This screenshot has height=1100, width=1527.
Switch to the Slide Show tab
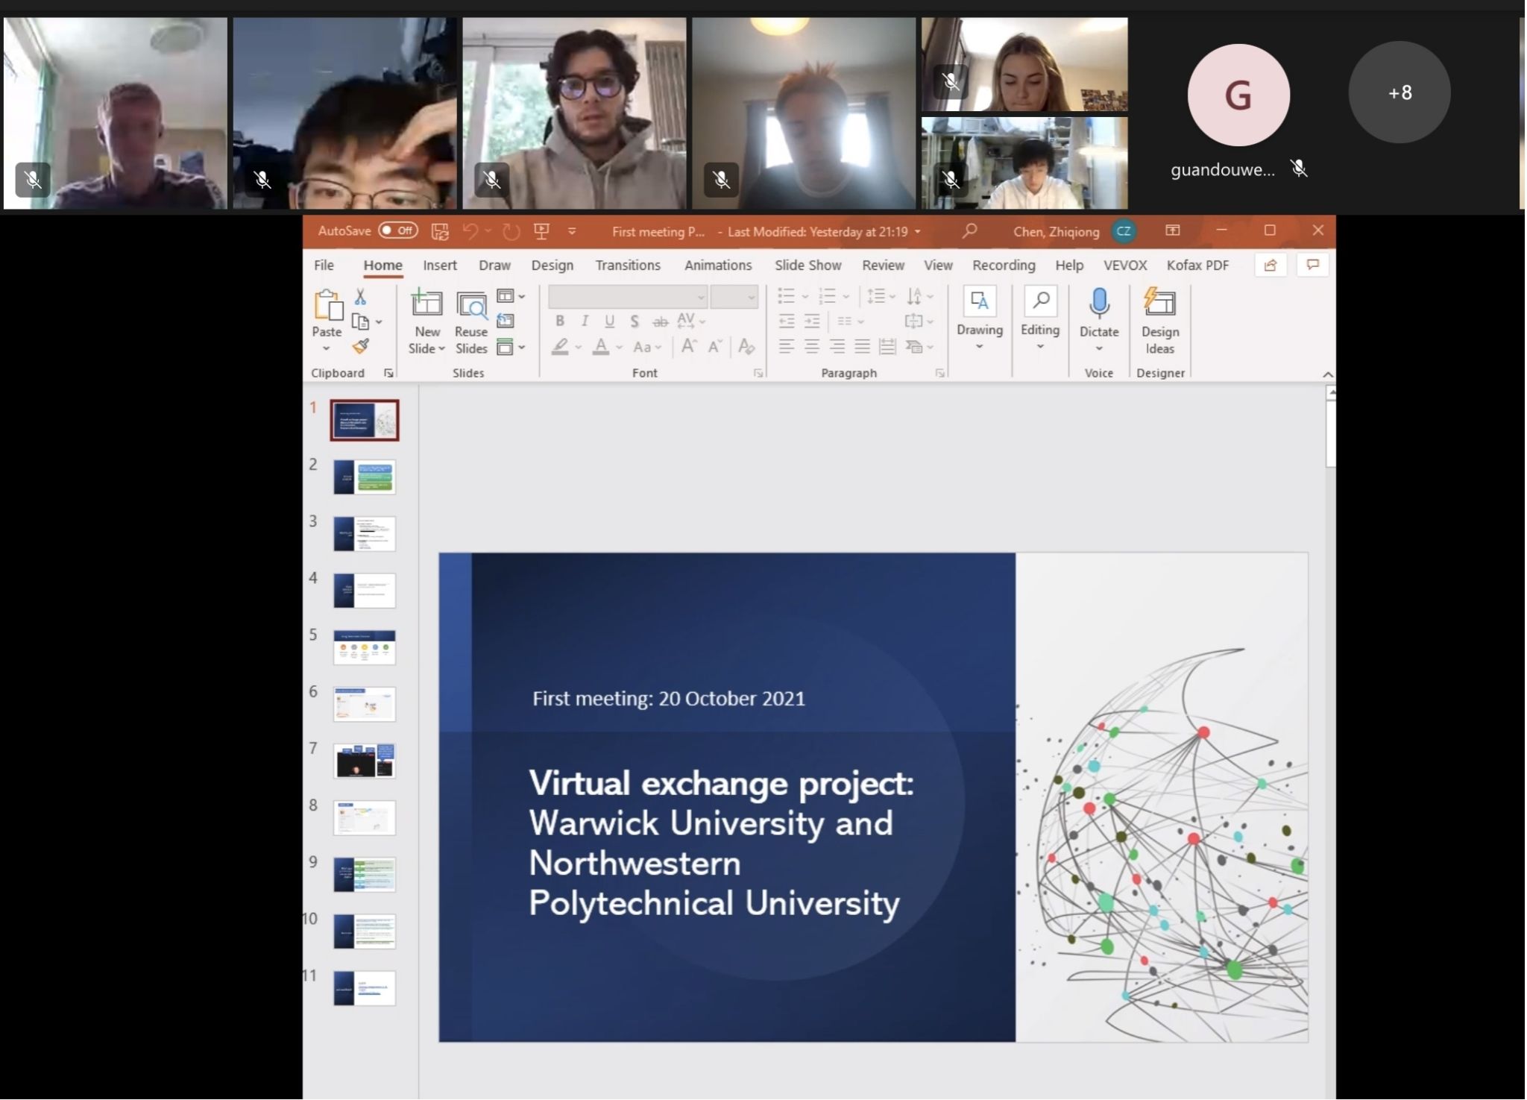tap(807, 265)
